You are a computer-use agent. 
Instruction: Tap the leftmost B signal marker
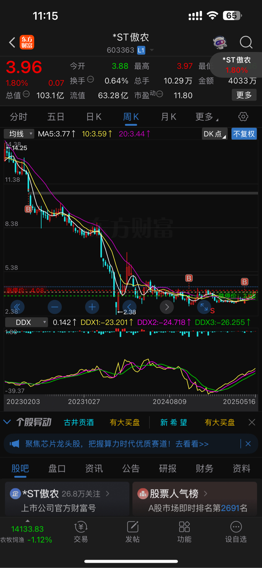pyautogui.click(x=28, y=209)
